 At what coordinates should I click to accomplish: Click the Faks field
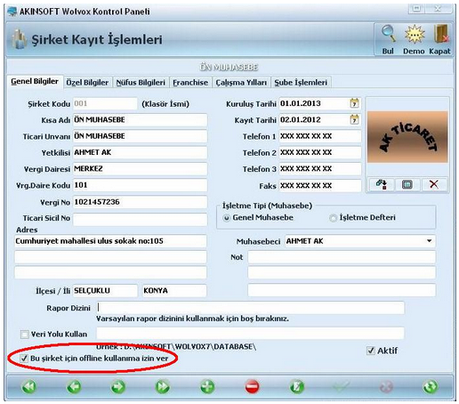point(320,186)
